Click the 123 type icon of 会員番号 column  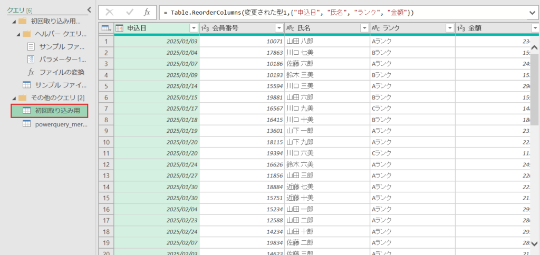205,28
